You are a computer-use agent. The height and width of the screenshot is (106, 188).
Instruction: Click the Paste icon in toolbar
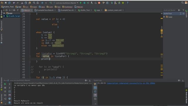29,3
